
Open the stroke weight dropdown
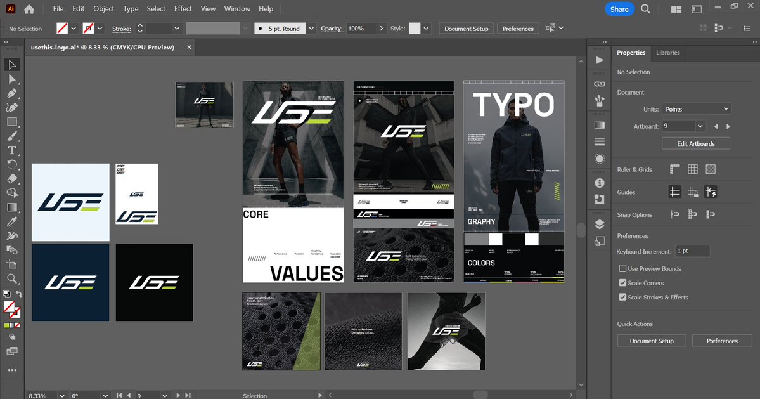point(176,29)
